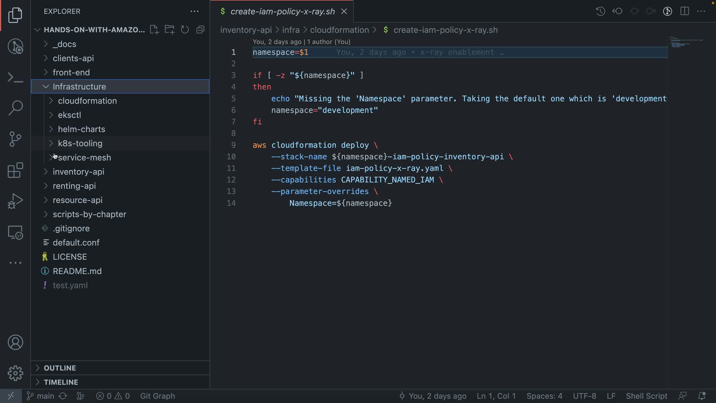Image resolution: width=716 pixels, height=403 pixels.
Task: Open the Manage gear settings menu
Action: (x=15, y=373)
